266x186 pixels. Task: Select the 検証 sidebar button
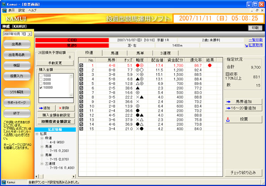click(17, 65)
